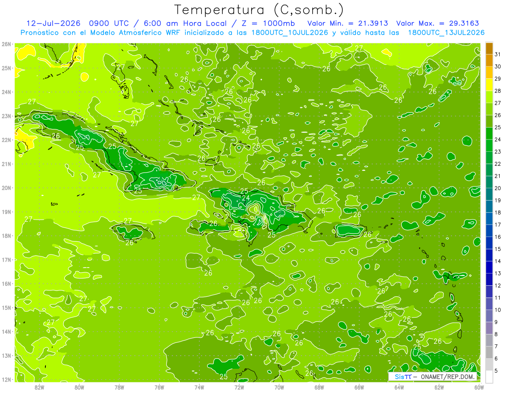Viewport: 509px width, 393px height.
Task: Click the 62W longitude axis label
Action: 439,387
